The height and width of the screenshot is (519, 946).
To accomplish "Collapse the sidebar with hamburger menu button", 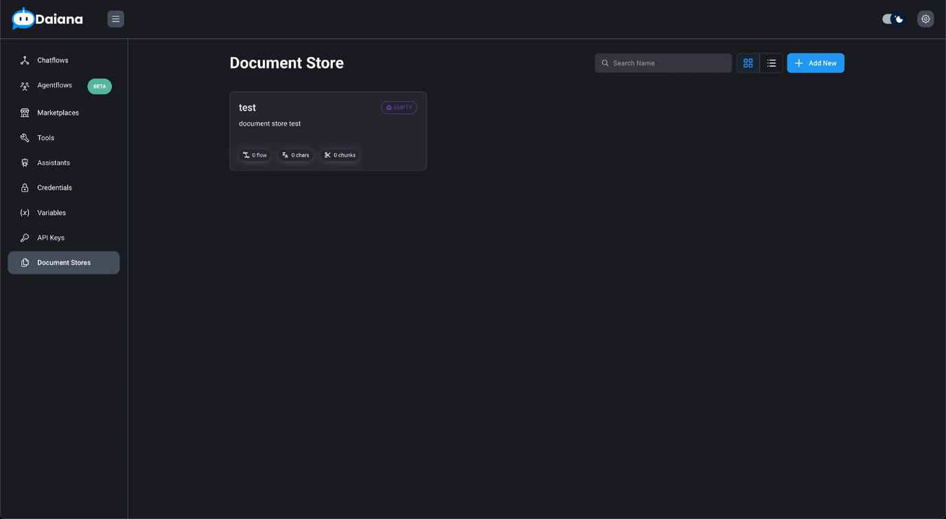I will [115, 19].
